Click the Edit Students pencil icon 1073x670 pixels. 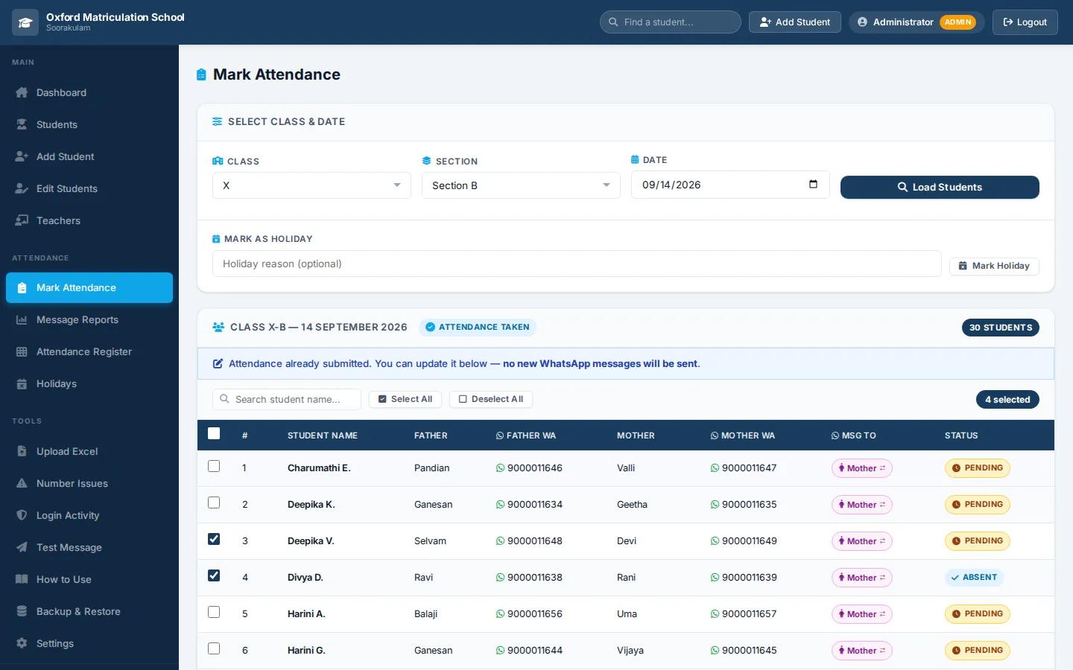[22, 188]
